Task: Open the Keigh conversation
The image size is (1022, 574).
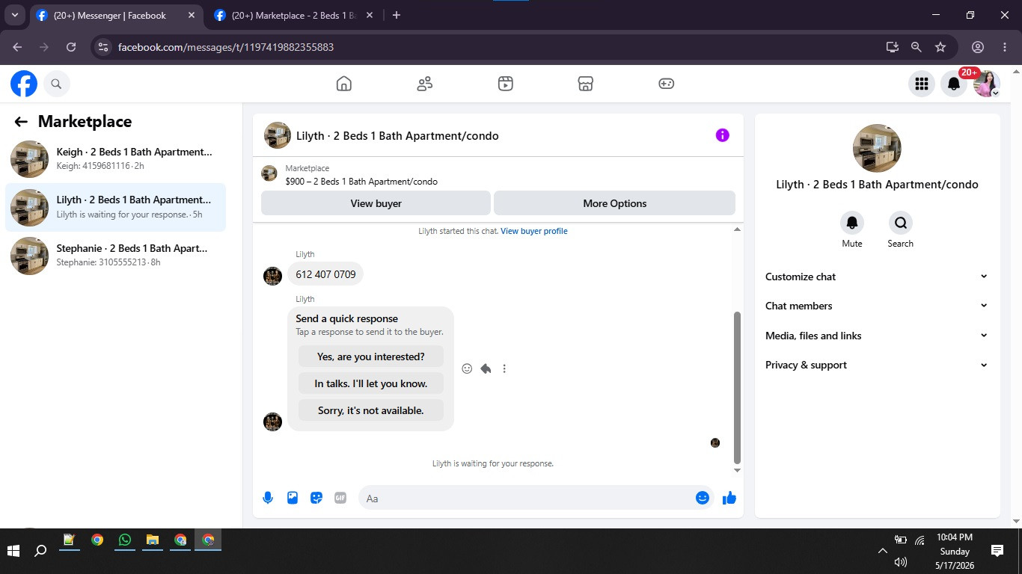Action: click(x=116, y=158)
